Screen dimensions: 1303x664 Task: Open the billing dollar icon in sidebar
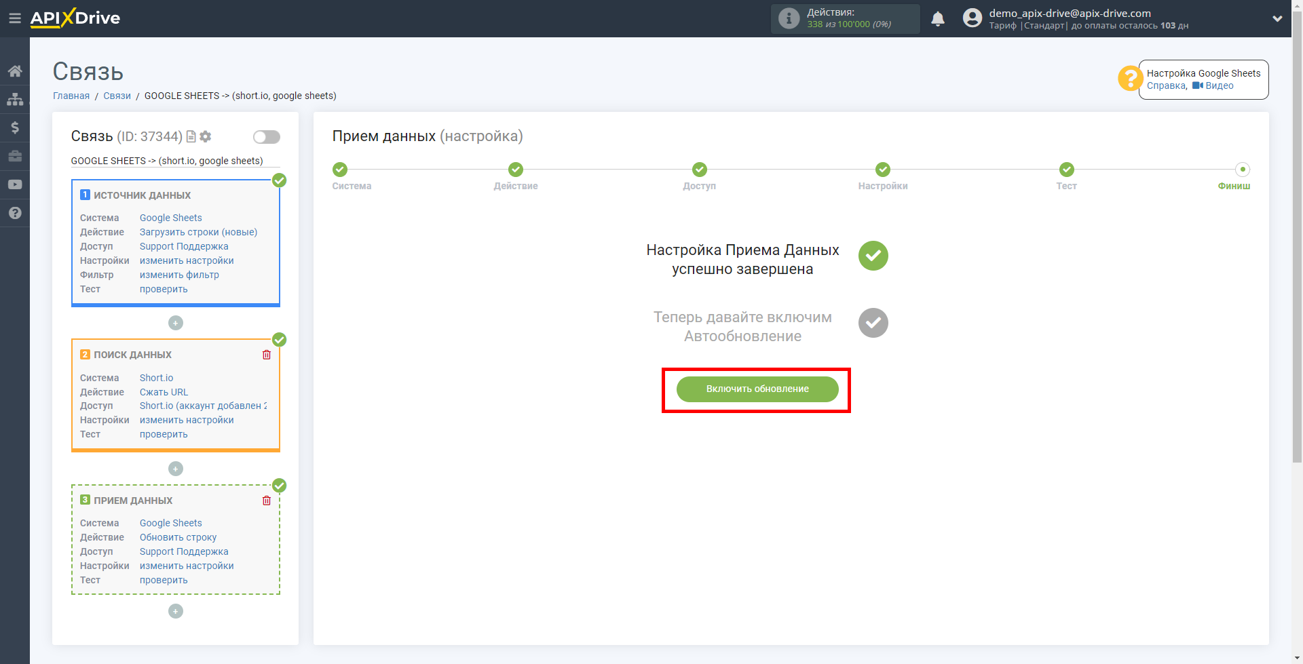tap(15, 128)
